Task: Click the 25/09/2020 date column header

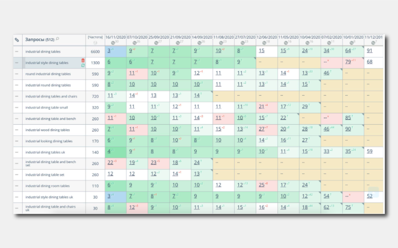Action: pos(158,37)
